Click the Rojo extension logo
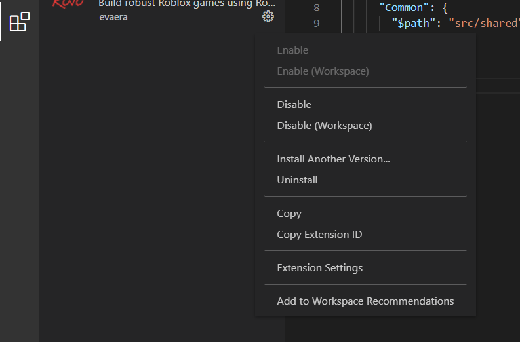Image resolution: width=520 pixels, height=342 pixels. (68, 5)
